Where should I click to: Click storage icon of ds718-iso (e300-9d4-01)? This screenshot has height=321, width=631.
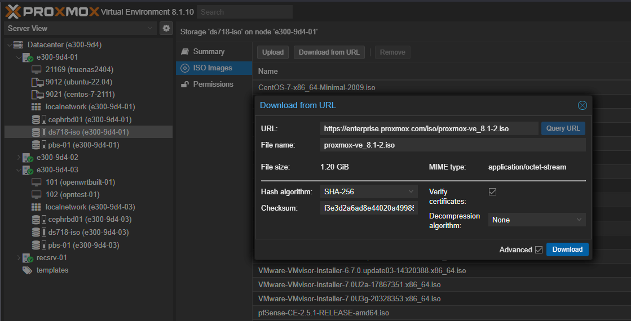[39, 132]
